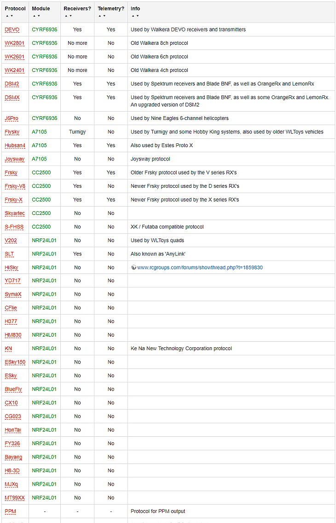
Task: Follow the Joysway protocol name link
Action: click(x=15, y=159)
